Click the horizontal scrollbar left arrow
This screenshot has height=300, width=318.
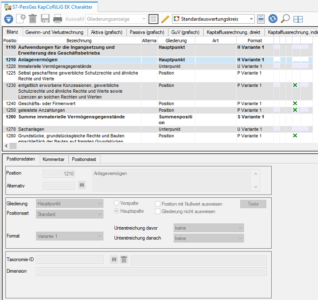[6, 146]
